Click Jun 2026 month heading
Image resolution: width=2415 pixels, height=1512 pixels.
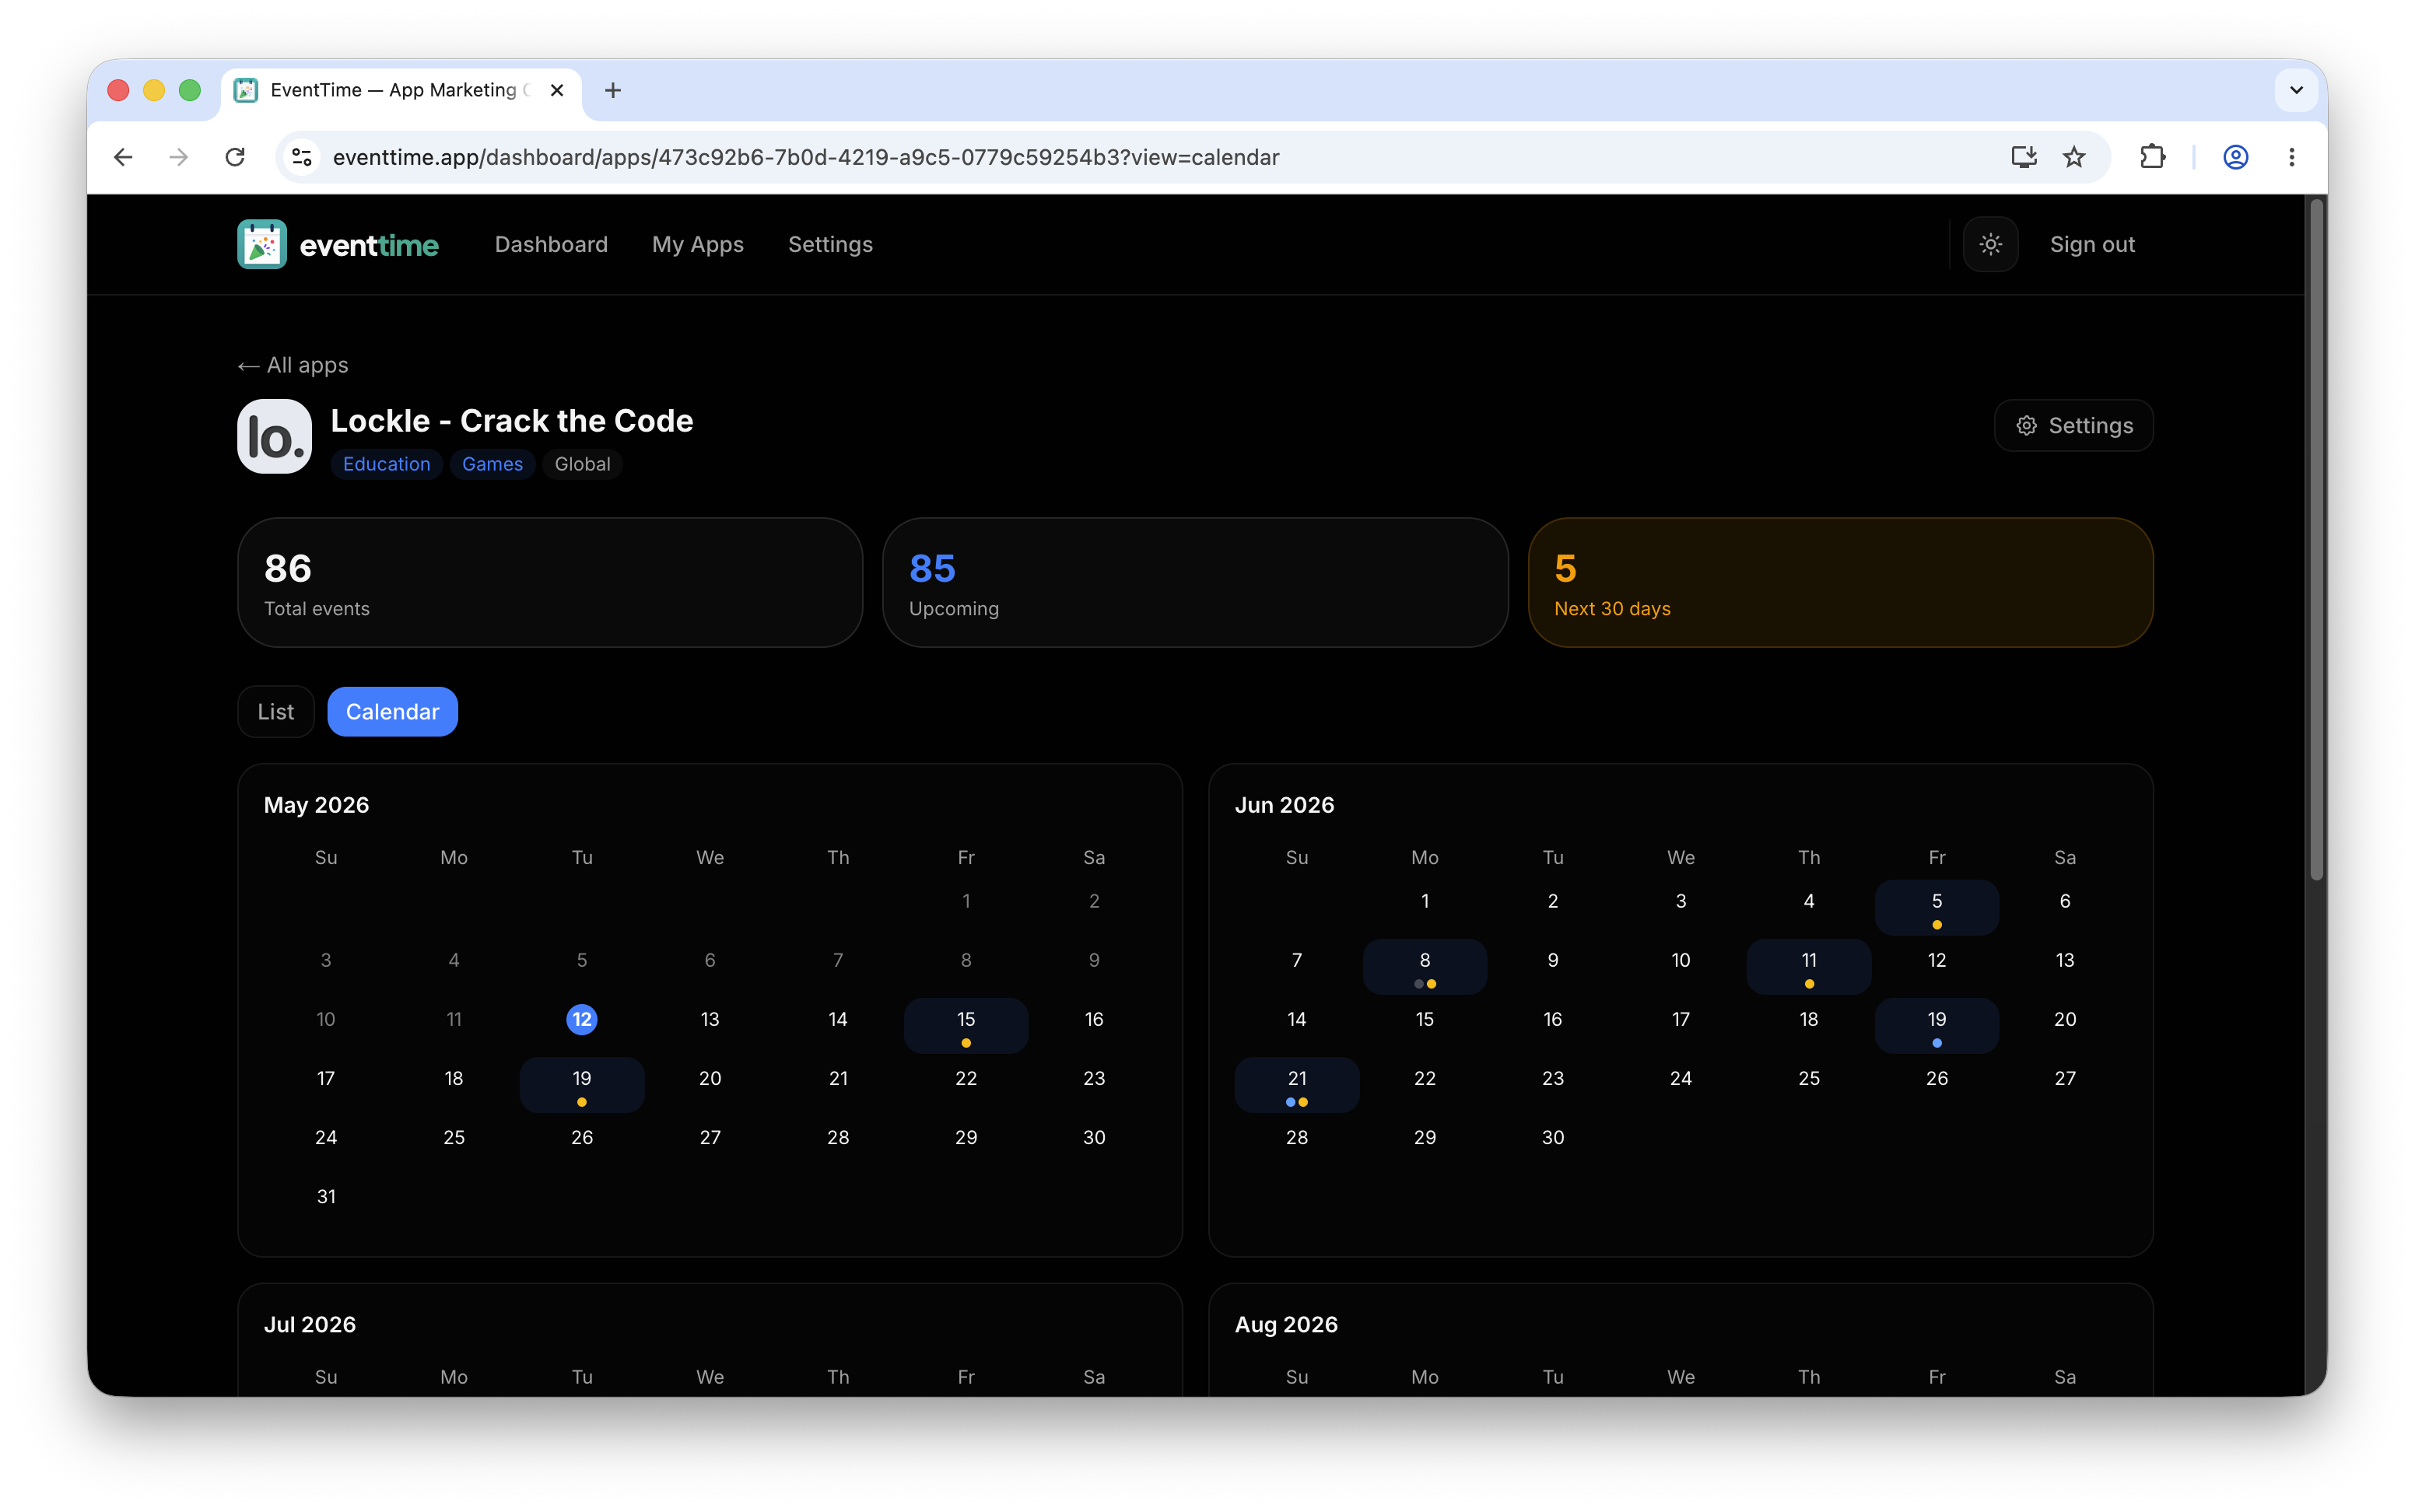click(1284, 805)
